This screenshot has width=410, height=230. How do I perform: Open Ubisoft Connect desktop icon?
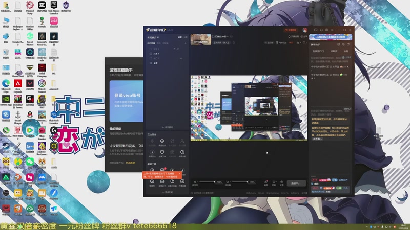tap(42, 86)
